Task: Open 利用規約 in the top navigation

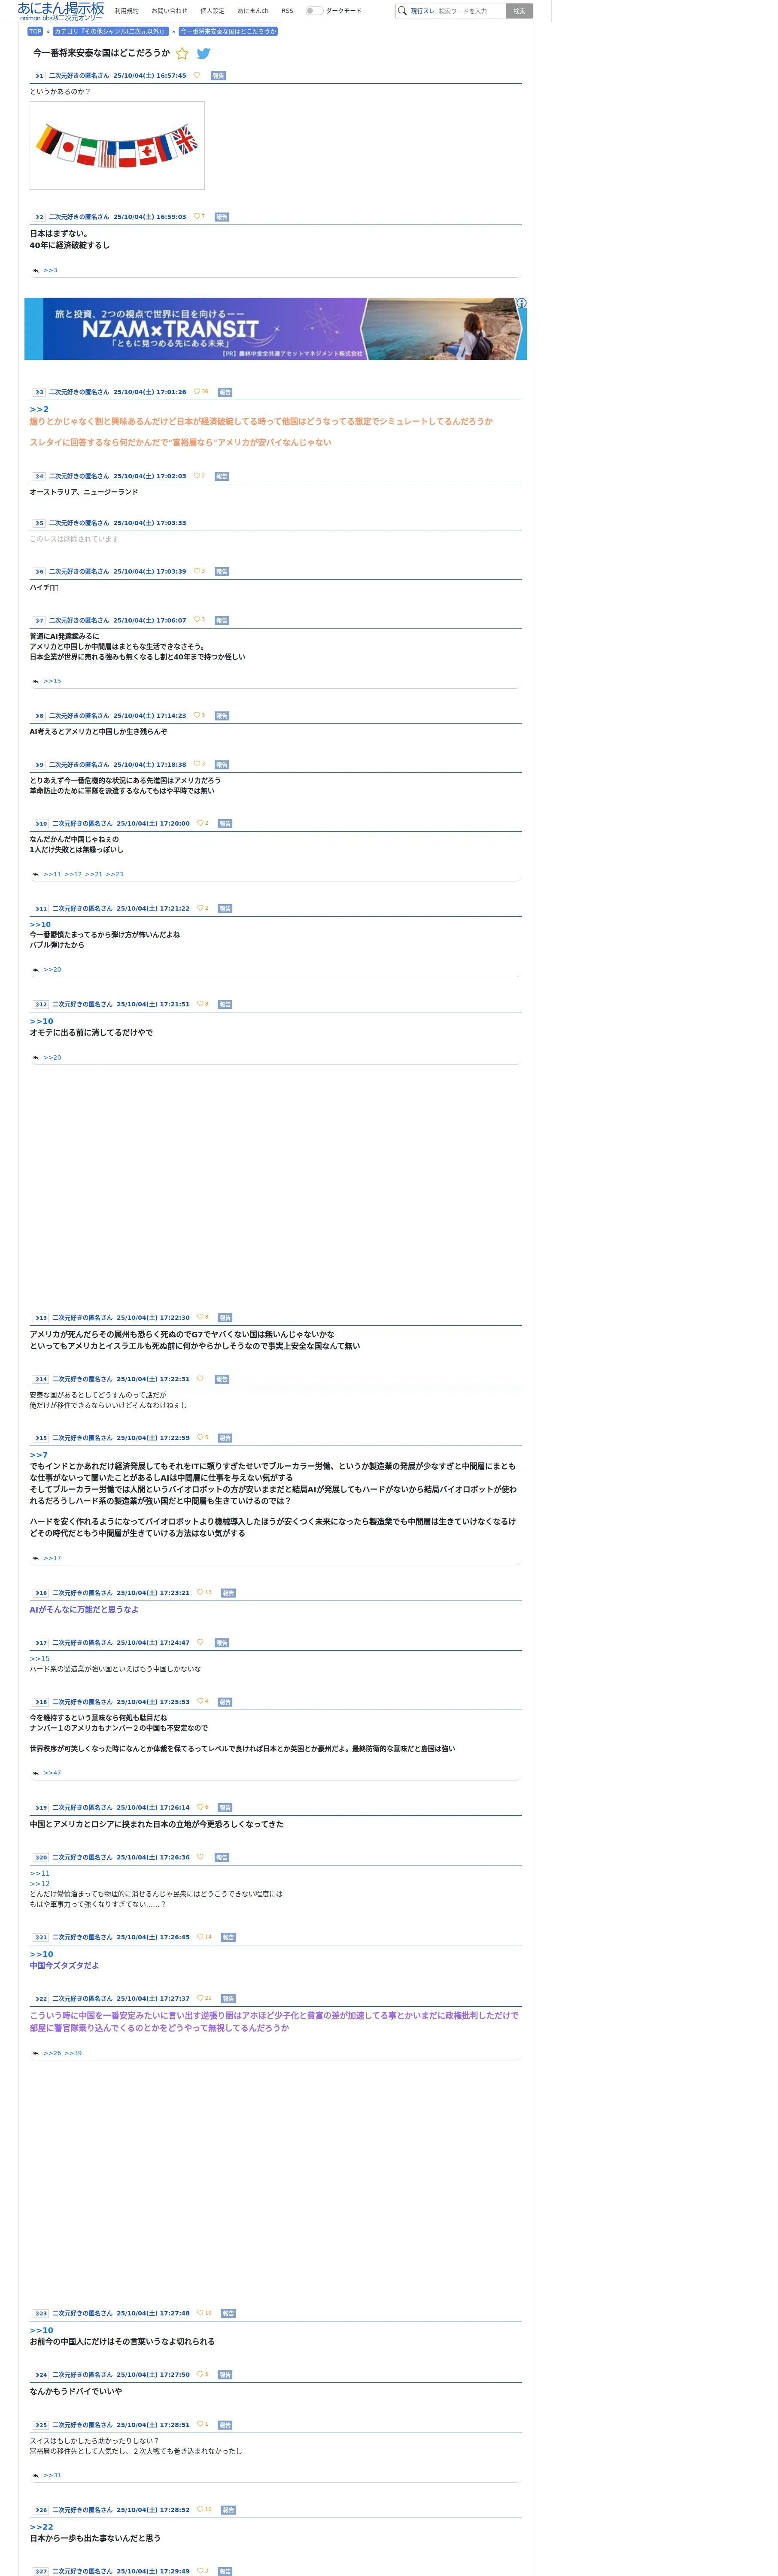Action: coord(127,11)
